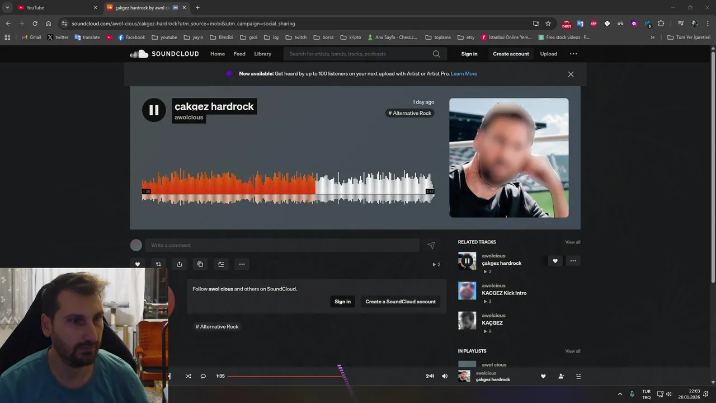Open the media control icon in the toolbar
The image size is (716, 403).
coord(681,24)
